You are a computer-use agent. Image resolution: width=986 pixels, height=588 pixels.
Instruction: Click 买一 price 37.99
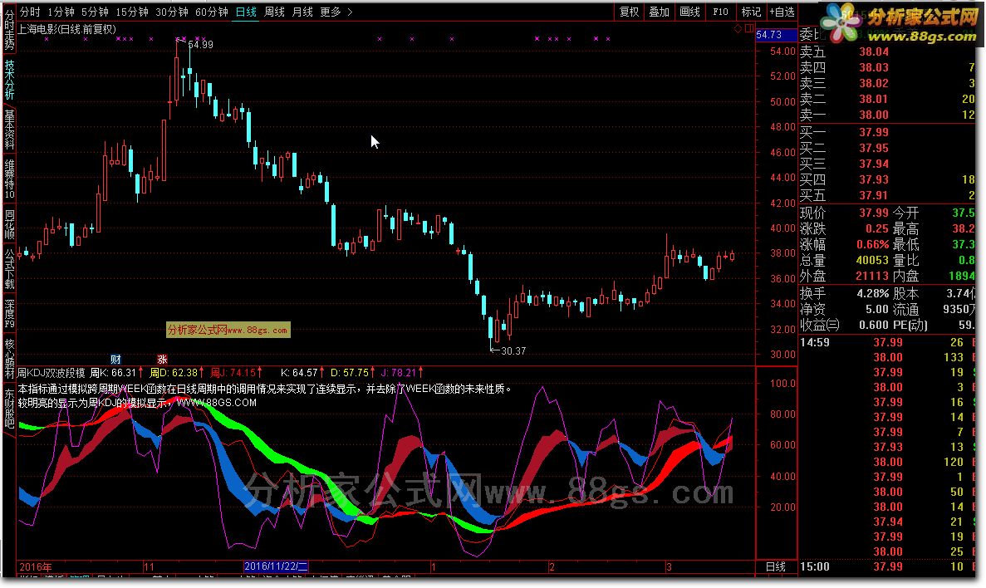874,133
